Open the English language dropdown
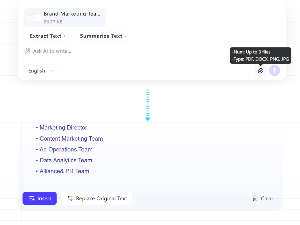 (x=42, y=71)
